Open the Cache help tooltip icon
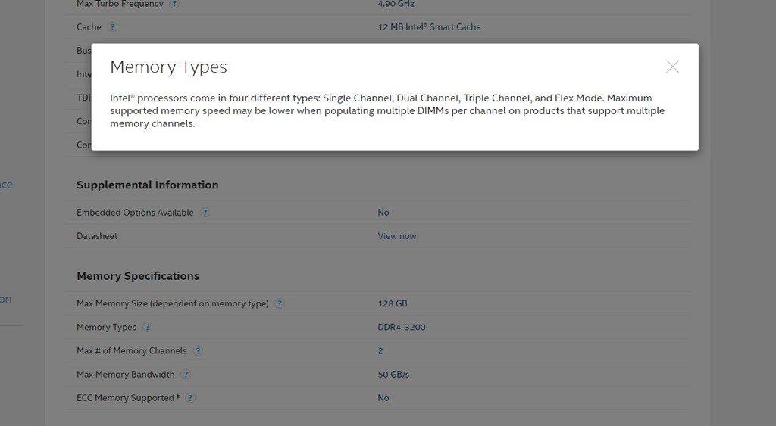The height and width of the screenshot is (426, 776). click(112, 27)
